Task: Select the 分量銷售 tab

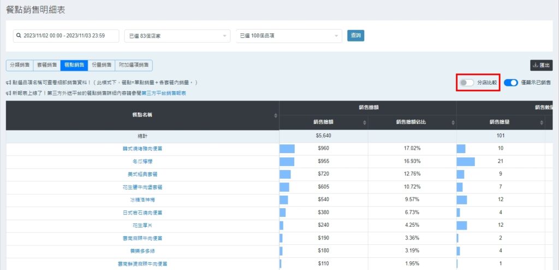Action: [x=102, y=65]
